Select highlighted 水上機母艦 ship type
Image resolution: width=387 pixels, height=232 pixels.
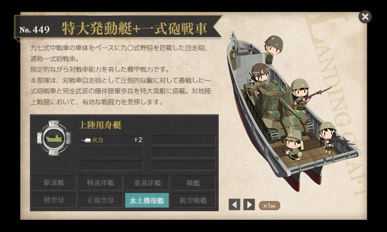tap(147, 200)
